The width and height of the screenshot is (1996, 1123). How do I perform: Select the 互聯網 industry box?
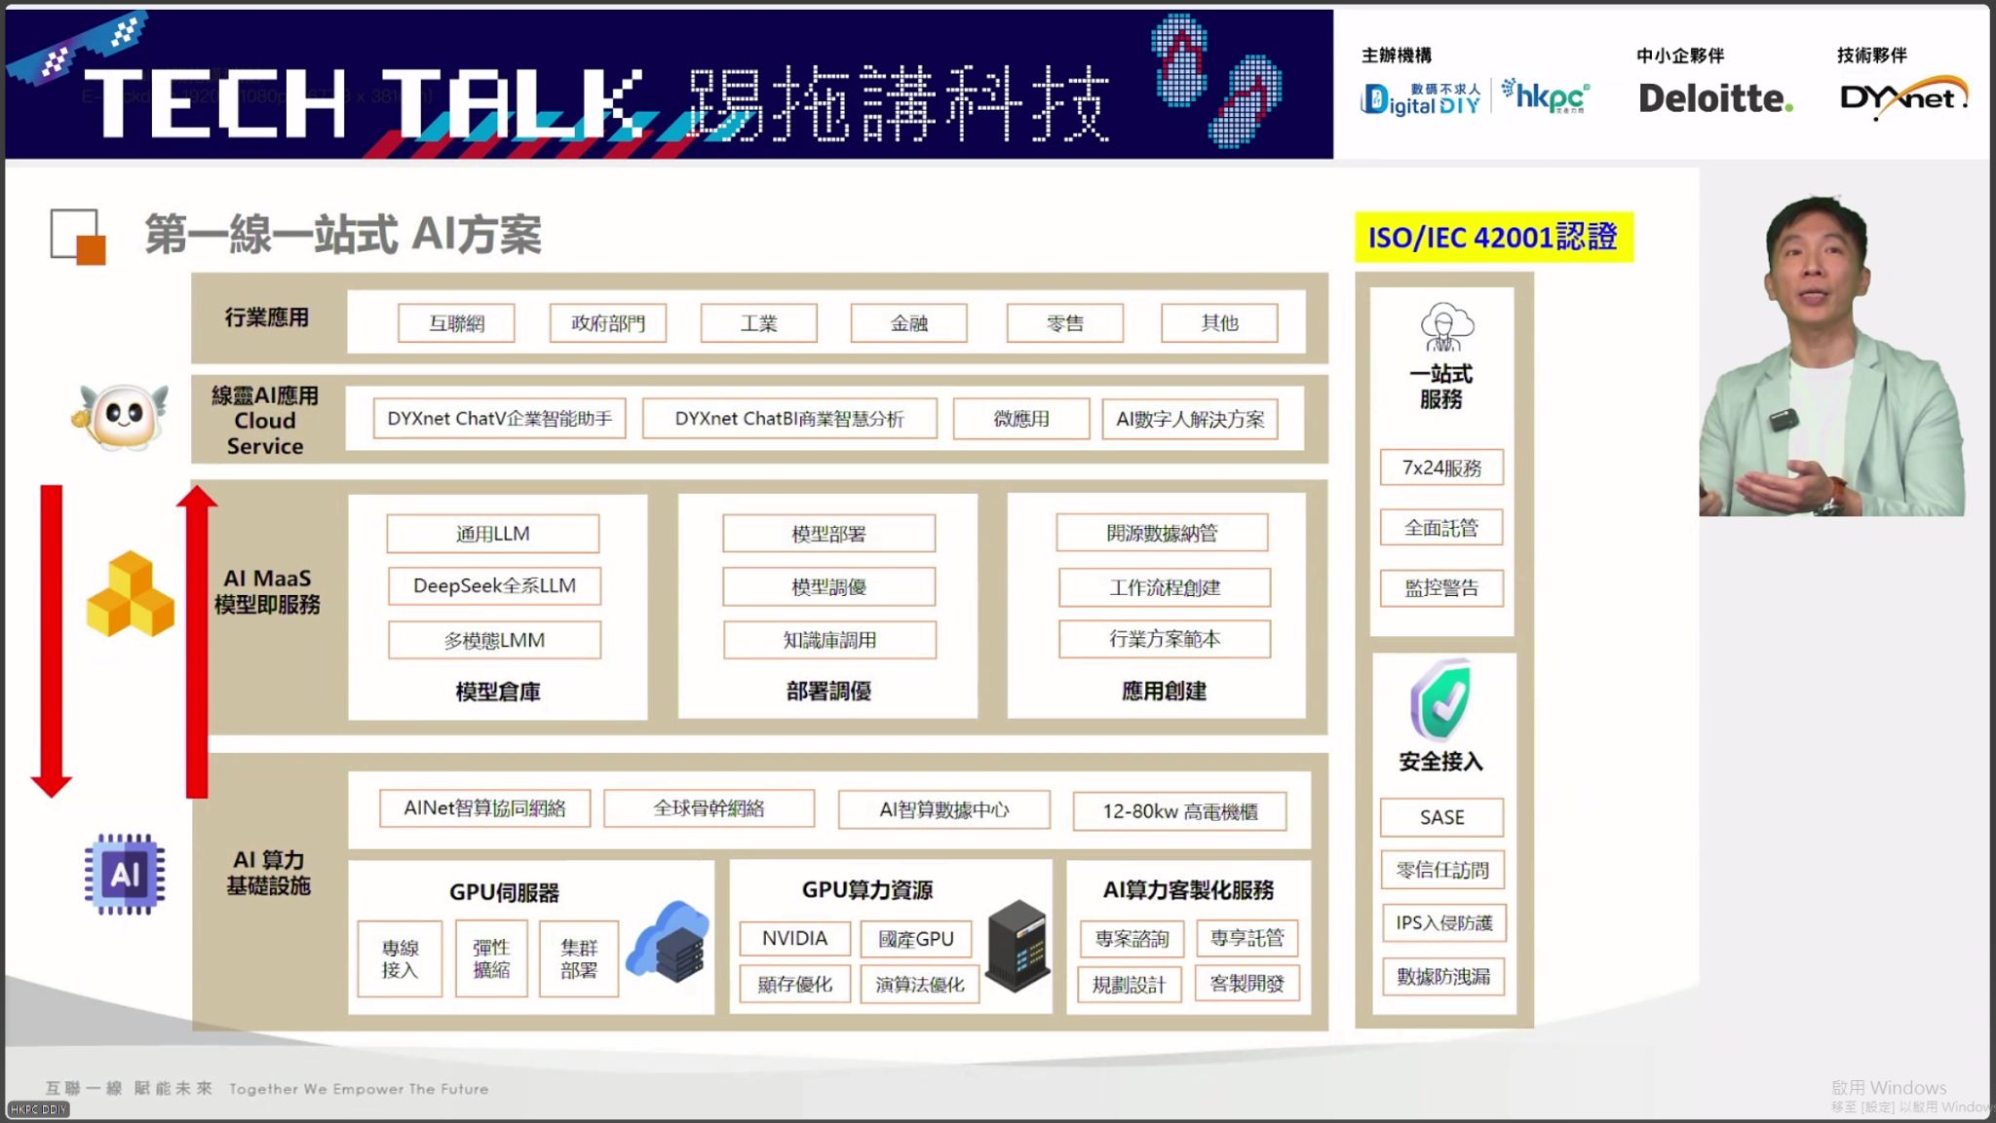point(456,323)
